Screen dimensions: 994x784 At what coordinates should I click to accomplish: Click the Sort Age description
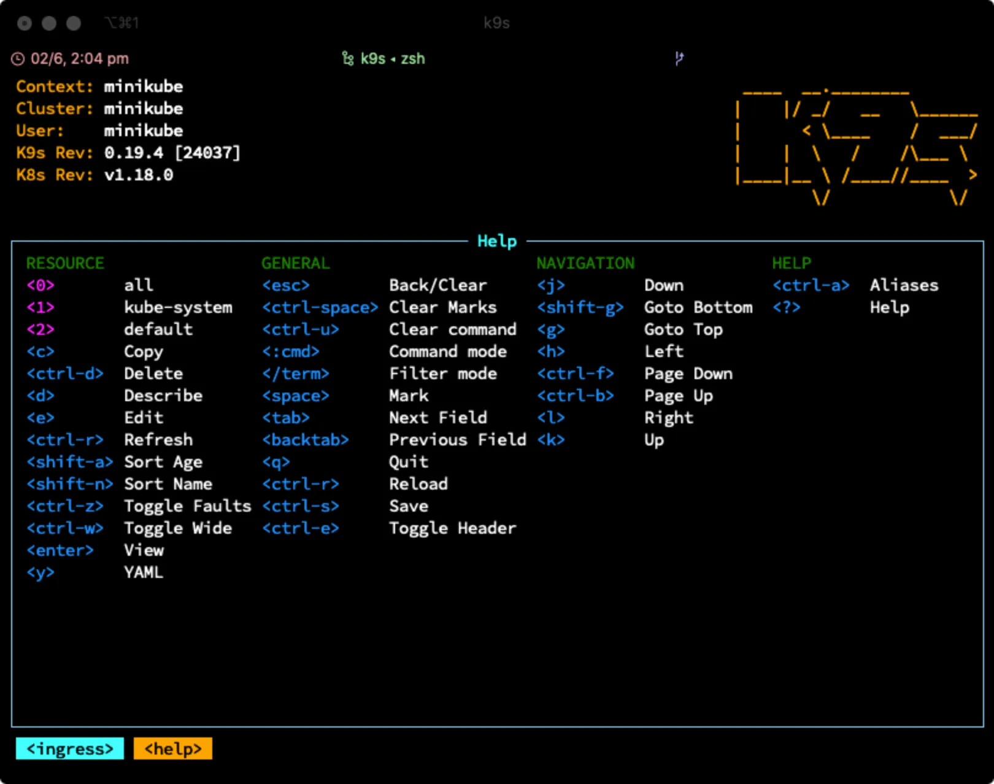(x=163, y=462)
